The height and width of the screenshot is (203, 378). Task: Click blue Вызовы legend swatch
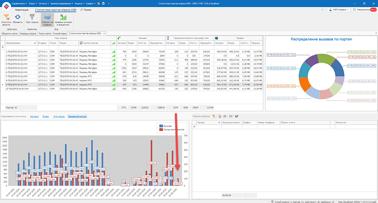pos(161,126)
